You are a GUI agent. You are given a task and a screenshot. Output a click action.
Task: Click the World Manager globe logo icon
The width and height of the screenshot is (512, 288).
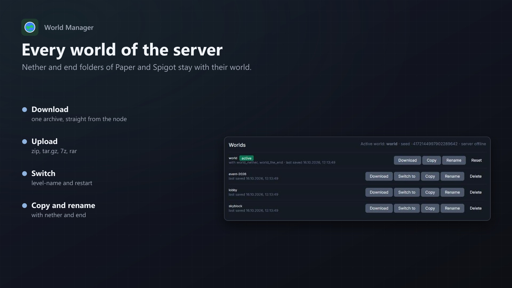click(30, 27)
